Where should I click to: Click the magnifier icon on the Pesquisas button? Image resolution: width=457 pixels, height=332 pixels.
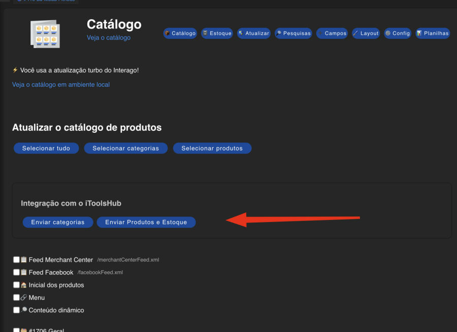pyautogui.click(x=278, y=33)
